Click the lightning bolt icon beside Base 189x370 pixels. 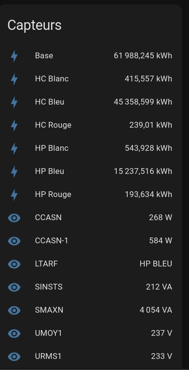14,56
